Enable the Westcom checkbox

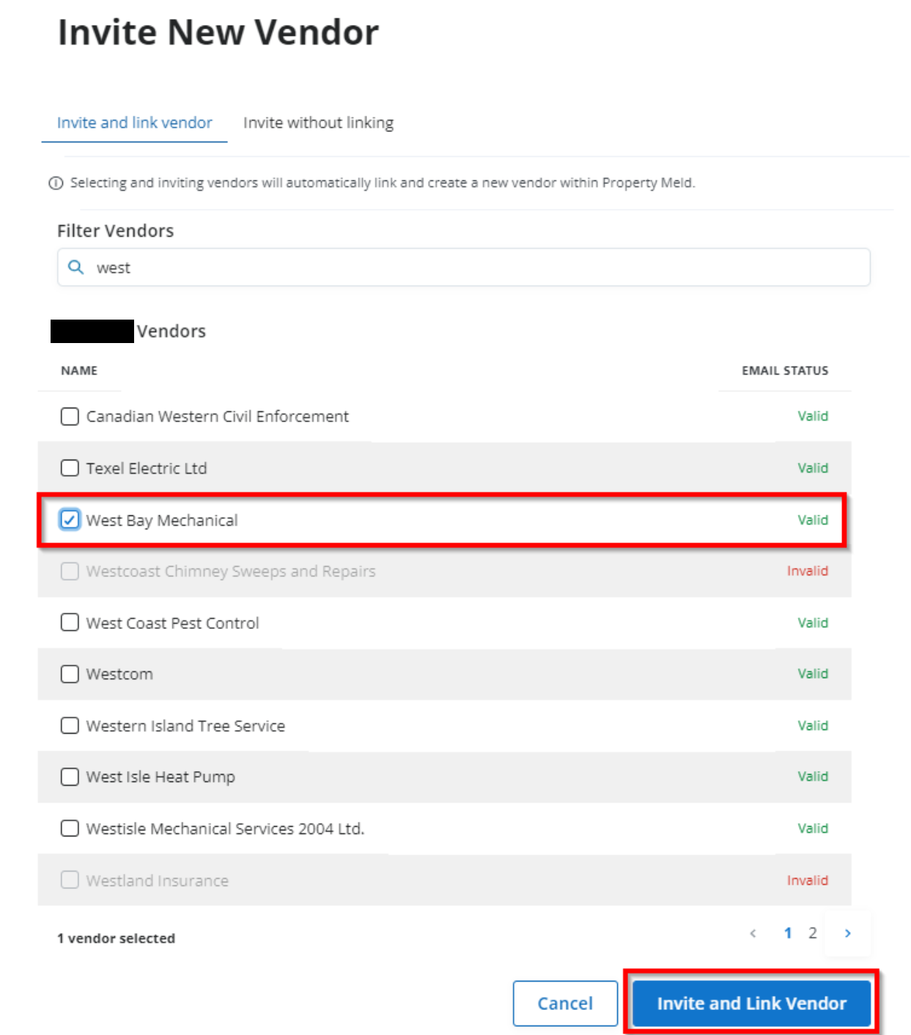coord(69,674)
